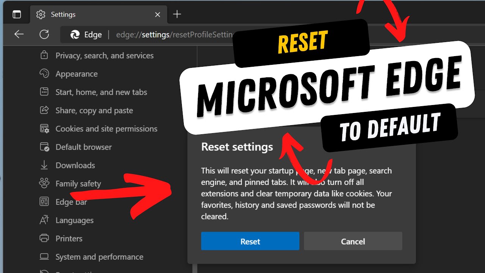This screenshot has height=273, width=485.
Task: Click the Downloads arrow icon
Action: [44, 165]
